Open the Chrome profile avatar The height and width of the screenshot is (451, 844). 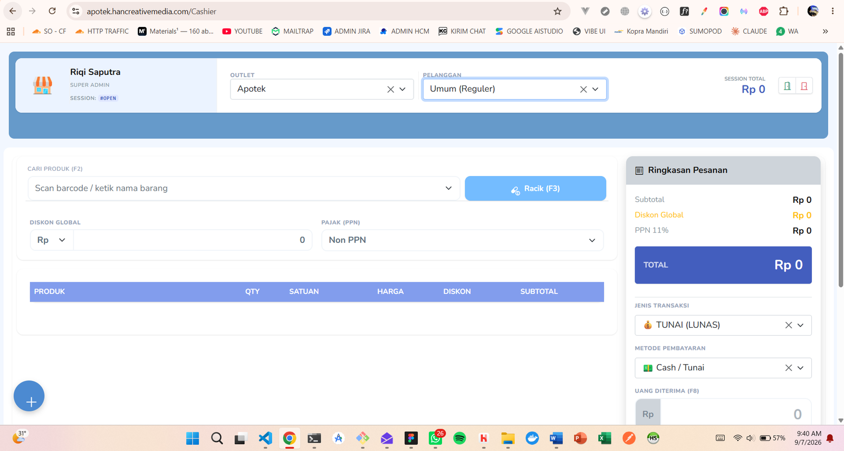pyautogui.click(x=813, y=11)
